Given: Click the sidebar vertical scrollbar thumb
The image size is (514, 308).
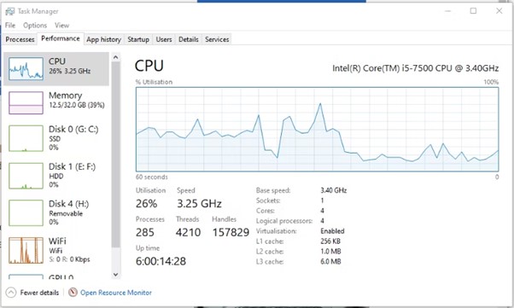Looking at the screenshot, I should coord(115,154).
